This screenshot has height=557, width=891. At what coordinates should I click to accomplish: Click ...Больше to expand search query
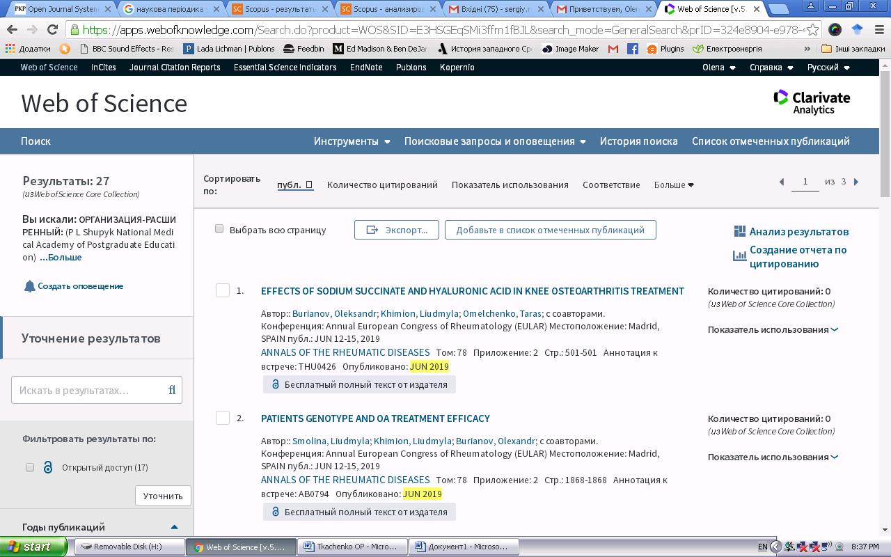point(61,257)
